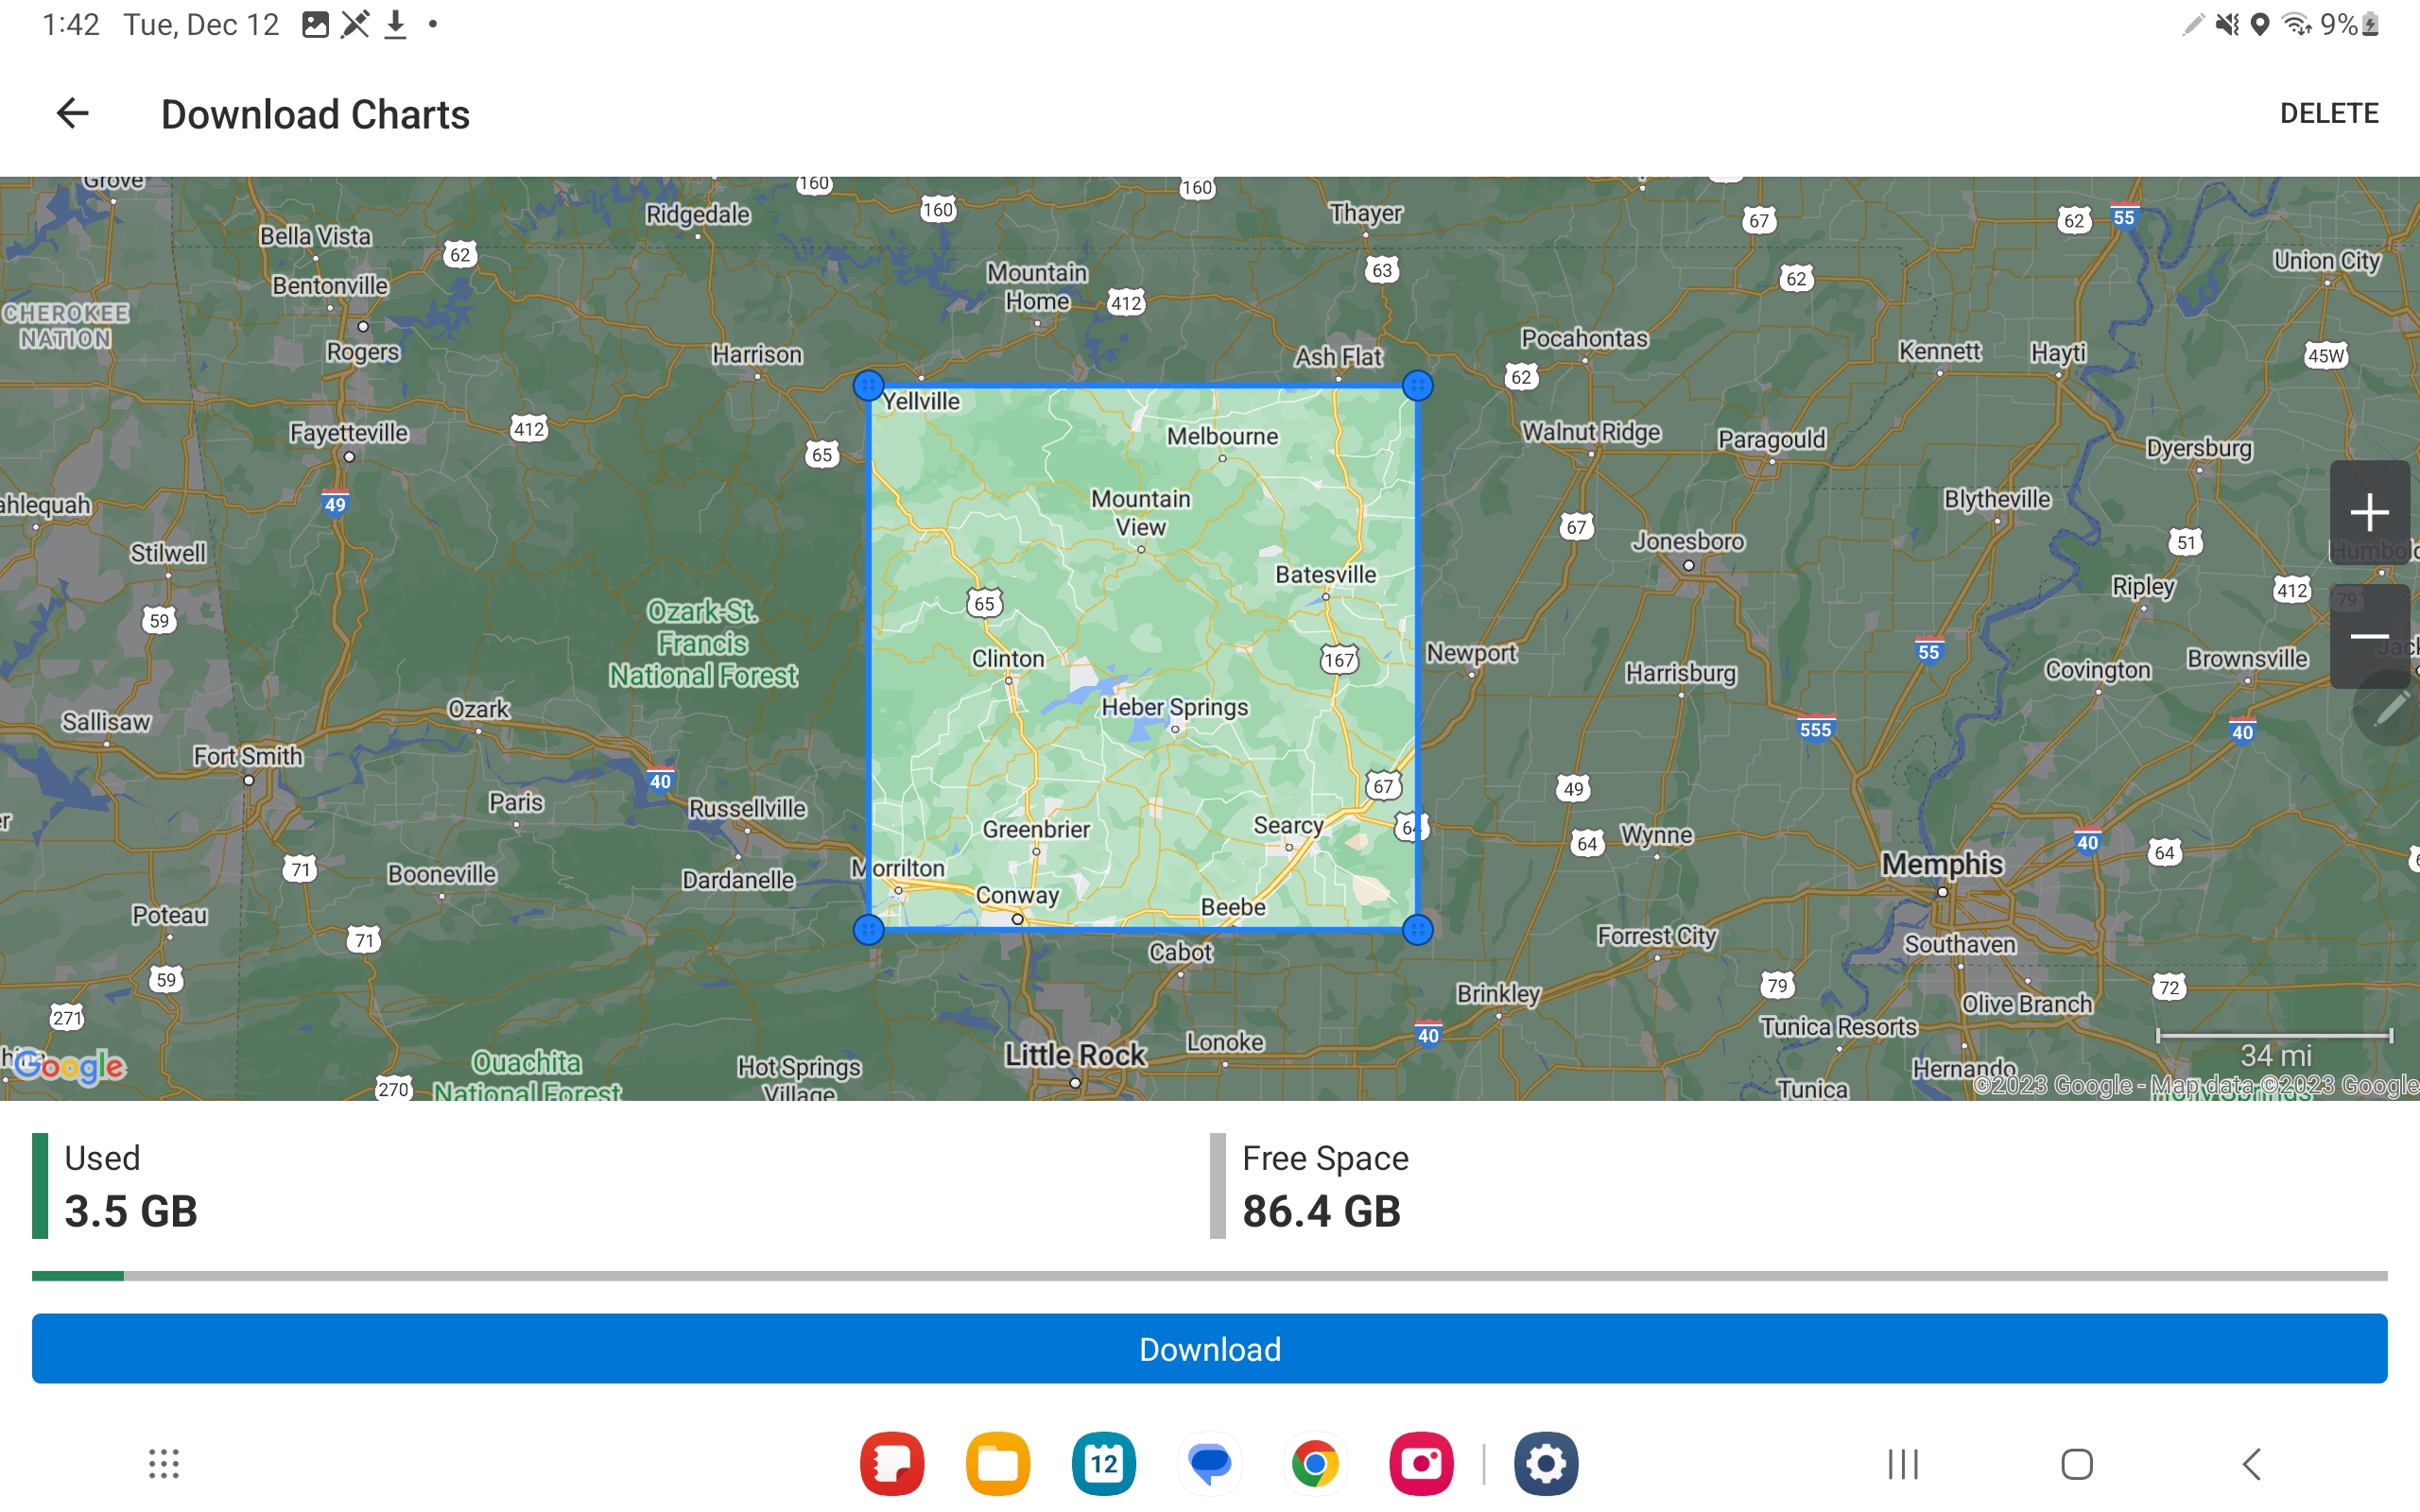Click the map zoom out minus button
Viewport: 2420px width, 1512px height.
coord(2368,637)
